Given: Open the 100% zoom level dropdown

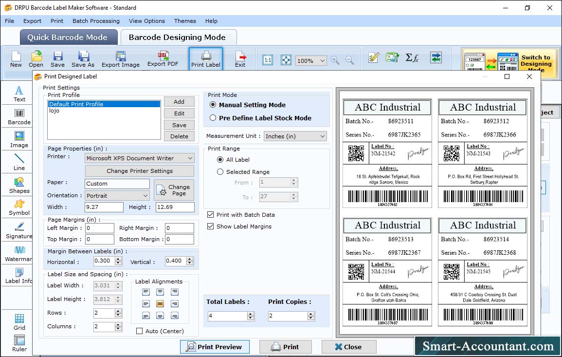Looking at the screenshot, I should pos(311,60).
